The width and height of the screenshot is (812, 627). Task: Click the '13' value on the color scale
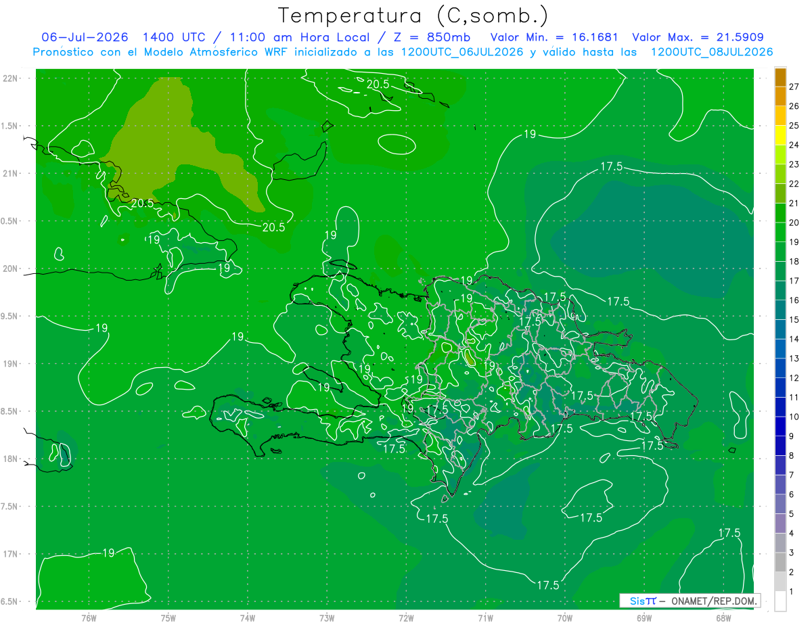pyautogui.click(x=794, y=358)
